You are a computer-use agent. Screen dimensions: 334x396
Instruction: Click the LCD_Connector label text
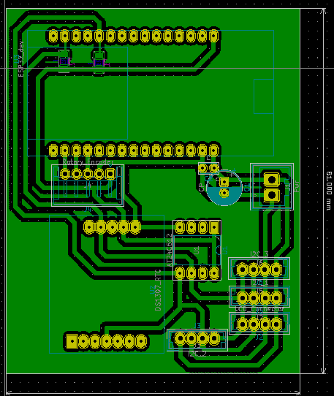(x=259, y=309)
